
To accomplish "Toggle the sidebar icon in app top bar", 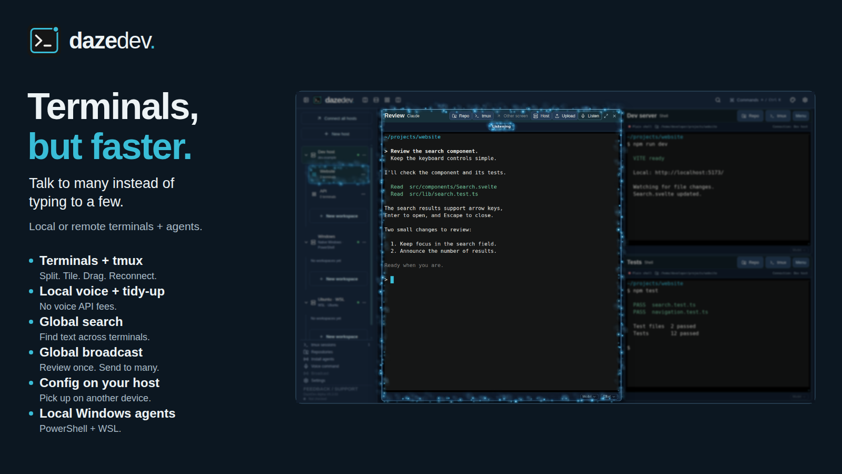I will [x=306, y=100].
